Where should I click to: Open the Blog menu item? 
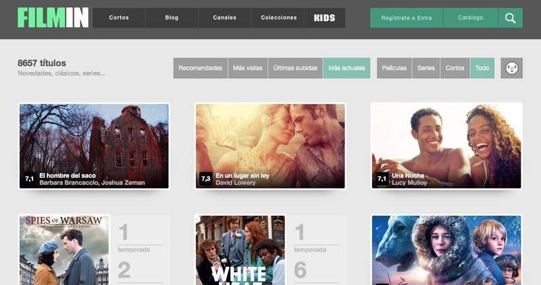[x=172, y=18]
